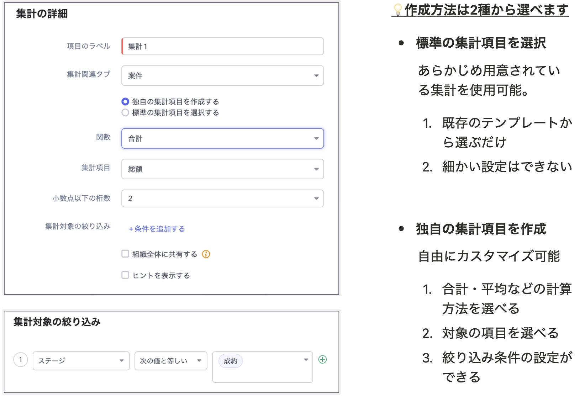
Task: Click the info icon beside 組織全体に共有する
Action: coord(206,254)
